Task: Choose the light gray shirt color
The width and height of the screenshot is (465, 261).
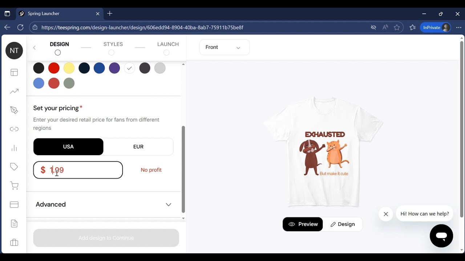Action: 160,68
